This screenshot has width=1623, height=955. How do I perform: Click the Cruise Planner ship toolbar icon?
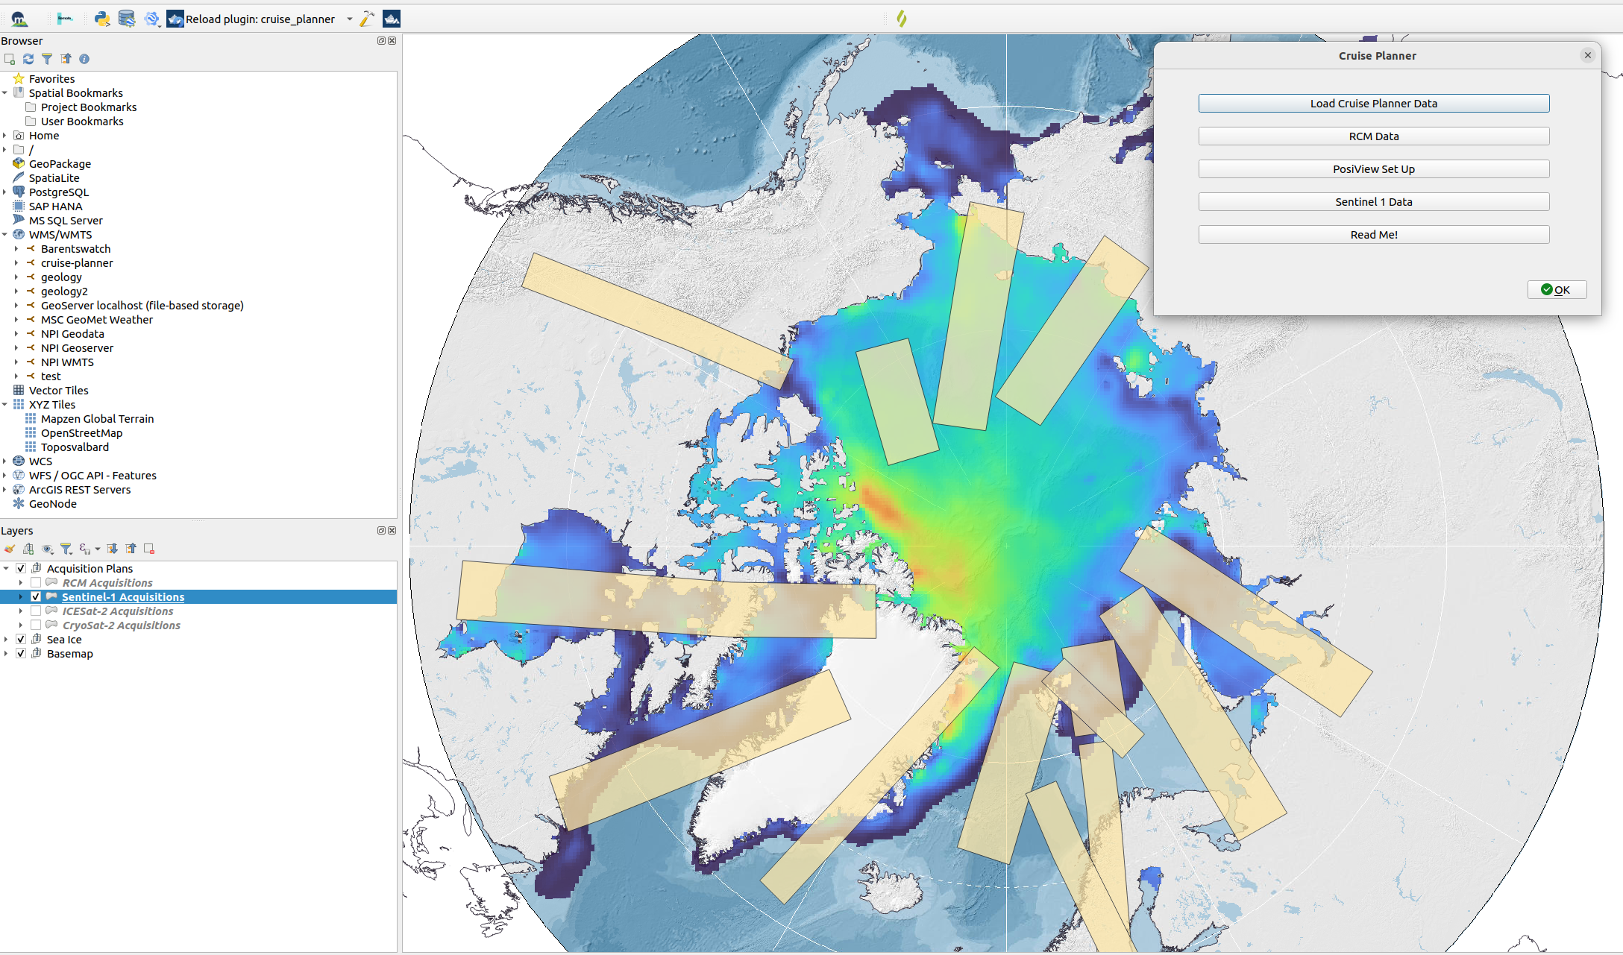[x=392, y=19]
